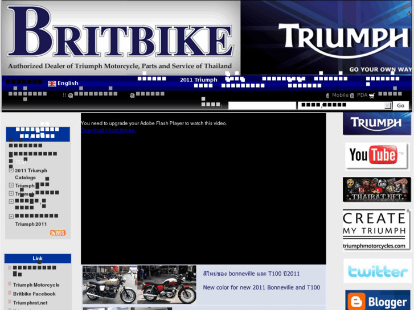Click the Twitter logo
The width and height of the screenshot is (414, 310).
coord(378,271)
